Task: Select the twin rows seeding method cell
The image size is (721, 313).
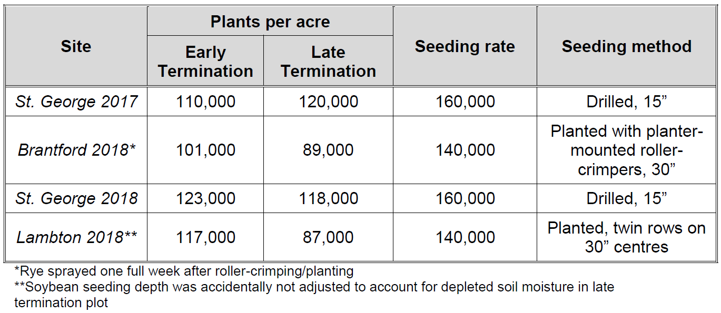Action: pyautogui.click(x=626, y=237)
